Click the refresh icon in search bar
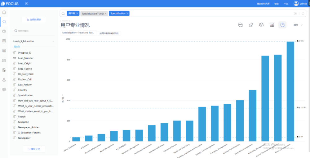The width and height of the screenshot is (310, 158). tap(303, 14)
